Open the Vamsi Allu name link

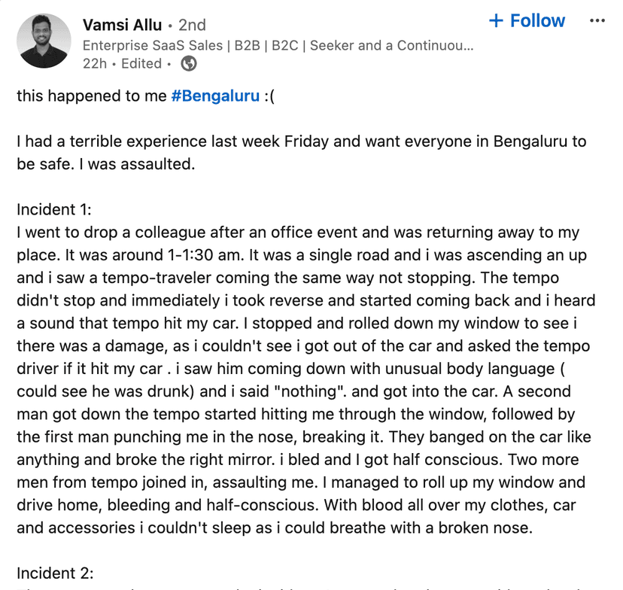[x=122, y=25]
